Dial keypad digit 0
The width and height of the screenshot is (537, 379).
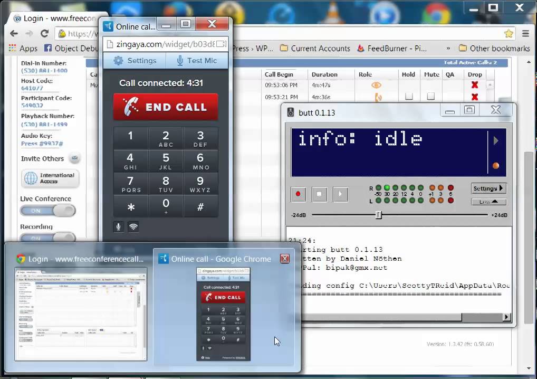click(166, 206)
